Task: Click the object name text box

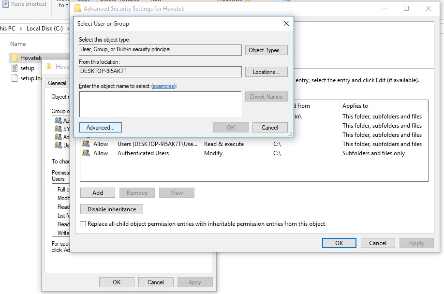Action: 160,104
